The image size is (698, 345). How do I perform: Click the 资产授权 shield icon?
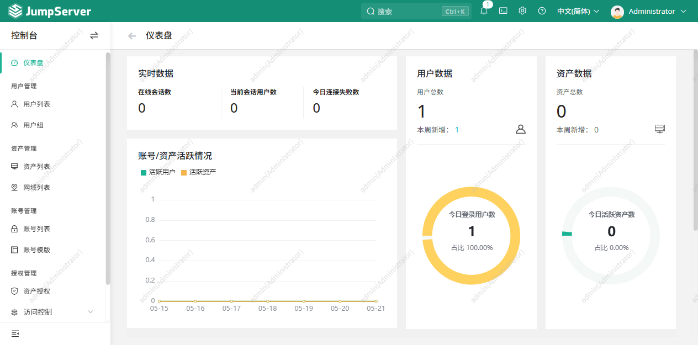[x=14, y=291]
